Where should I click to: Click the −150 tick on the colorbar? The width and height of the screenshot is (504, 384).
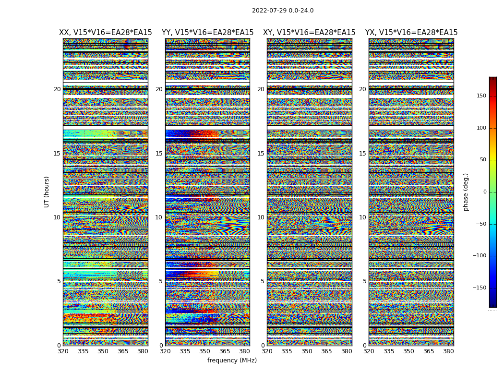480,288
